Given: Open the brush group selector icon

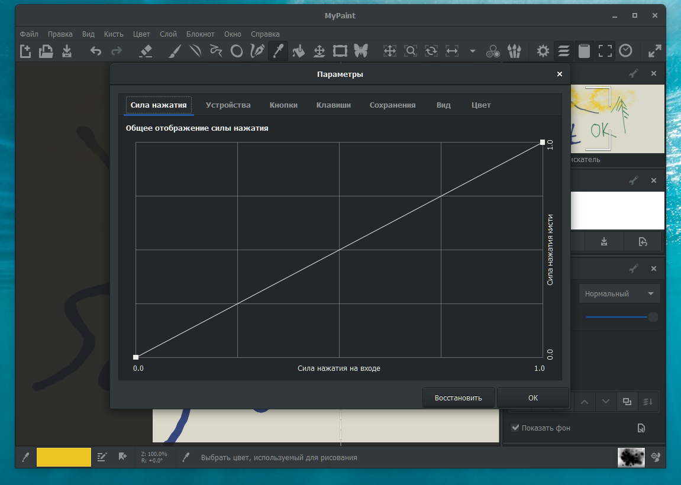Looking at the screenshot, I should pos(514,51).
